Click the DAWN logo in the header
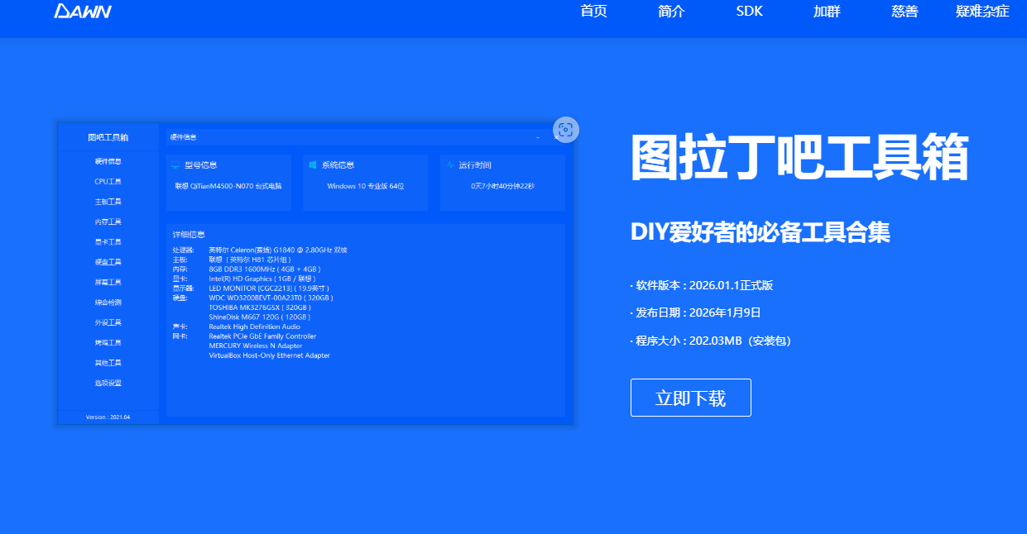Screen dimensions: 1027x534 (83, 12)
